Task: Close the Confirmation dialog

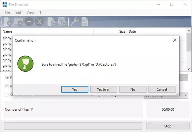Action: pos(175,40)
